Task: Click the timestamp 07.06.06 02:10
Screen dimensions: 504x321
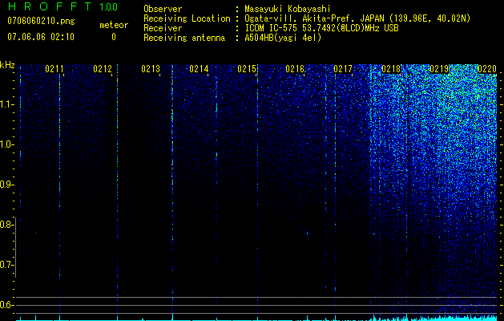Action: click(x=41, y=37)
